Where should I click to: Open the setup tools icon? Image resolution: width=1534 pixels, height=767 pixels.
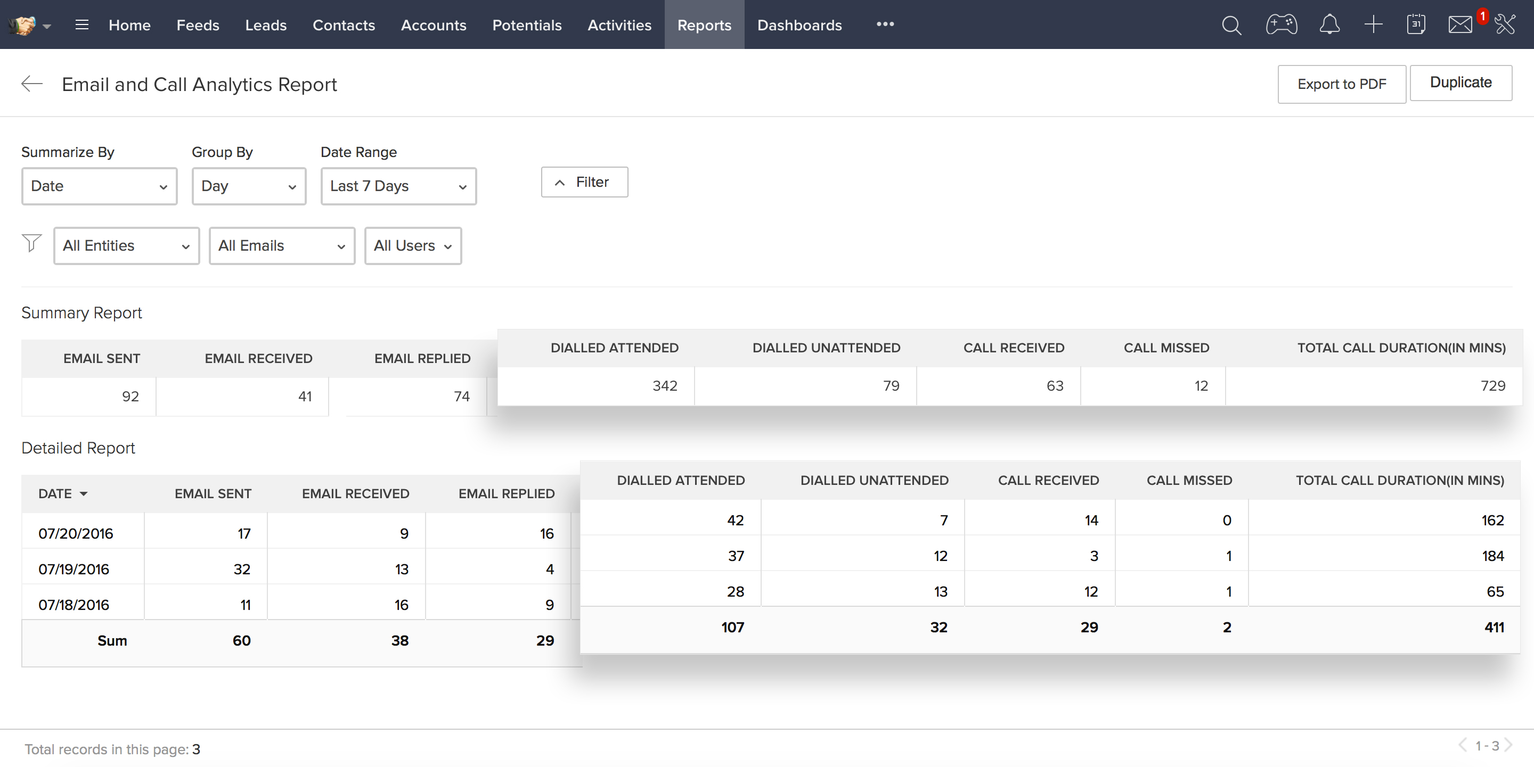(1505, 25)
